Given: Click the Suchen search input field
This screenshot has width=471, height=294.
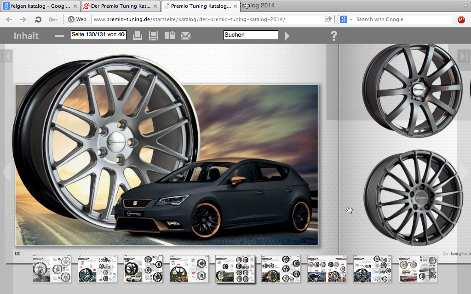Looking at the screenshot, I should tap(251, 35).
